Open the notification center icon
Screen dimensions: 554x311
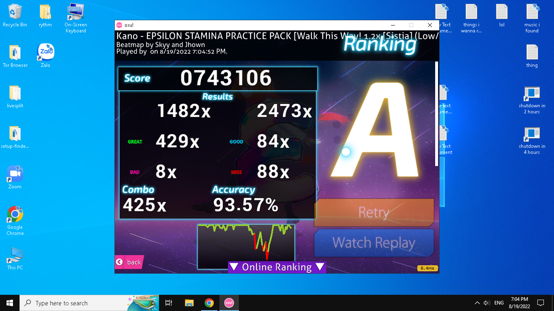[x=540, y=303]
